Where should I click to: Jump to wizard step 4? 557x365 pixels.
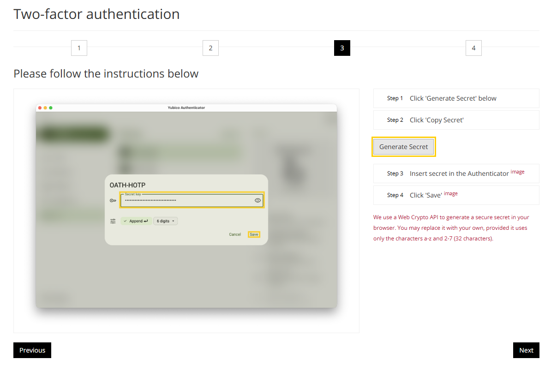[473, 48]
